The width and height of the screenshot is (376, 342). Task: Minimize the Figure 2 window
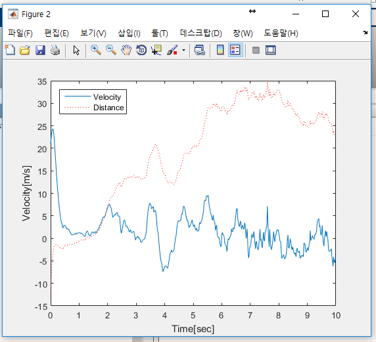tap(296, 14)
